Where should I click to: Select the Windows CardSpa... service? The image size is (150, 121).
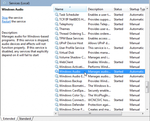(x=72, y=90)
